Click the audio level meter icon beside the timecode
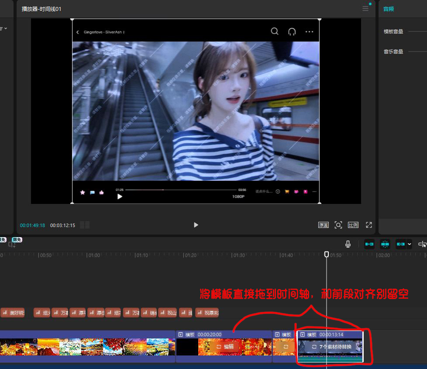Screen dimensions: 427x369 (85, 225)
